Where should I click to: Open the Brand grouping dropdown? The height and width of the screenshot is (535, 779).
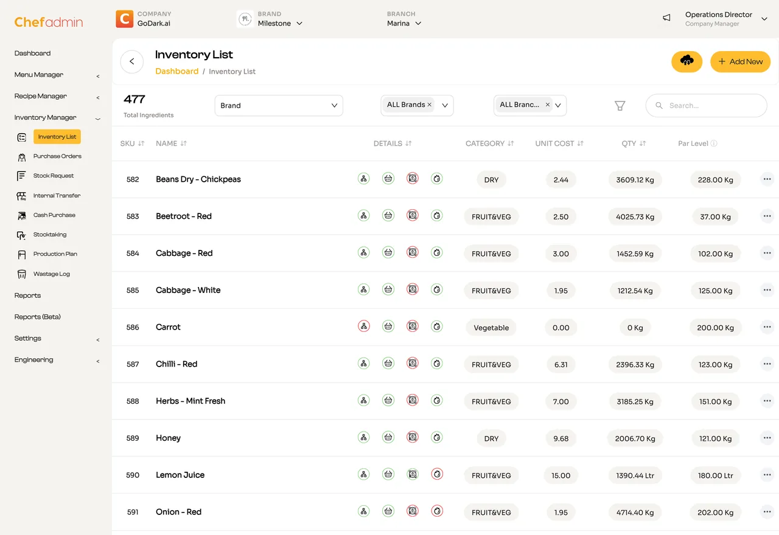279,105
